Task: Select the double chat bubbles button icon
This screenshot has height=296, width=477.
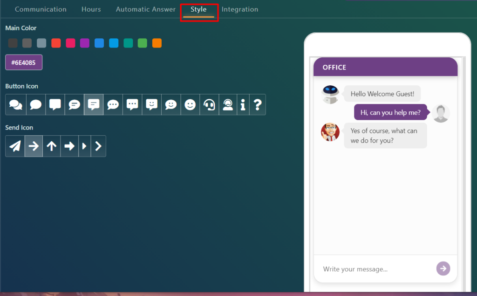Action: [x=16, y=105]
